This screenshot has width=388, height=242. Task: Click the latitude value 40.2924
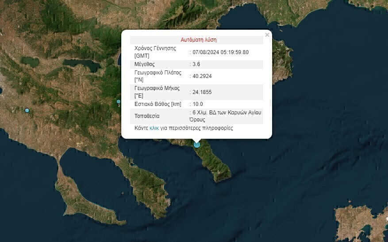[202, 76]
